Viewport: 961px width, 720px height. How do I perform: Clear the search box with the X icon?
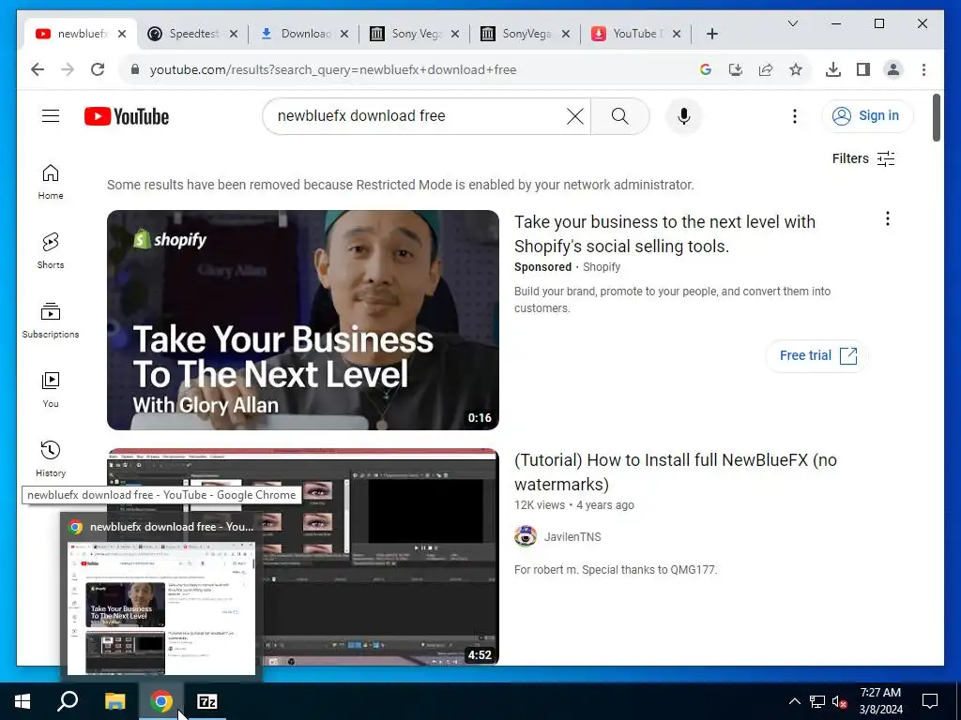pyautogui.click(x=575, y=115)
